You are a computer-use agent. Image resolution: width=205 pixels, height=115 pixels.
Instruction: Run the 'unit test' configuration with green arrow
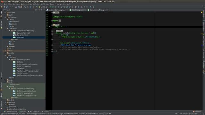coord(50,7)
